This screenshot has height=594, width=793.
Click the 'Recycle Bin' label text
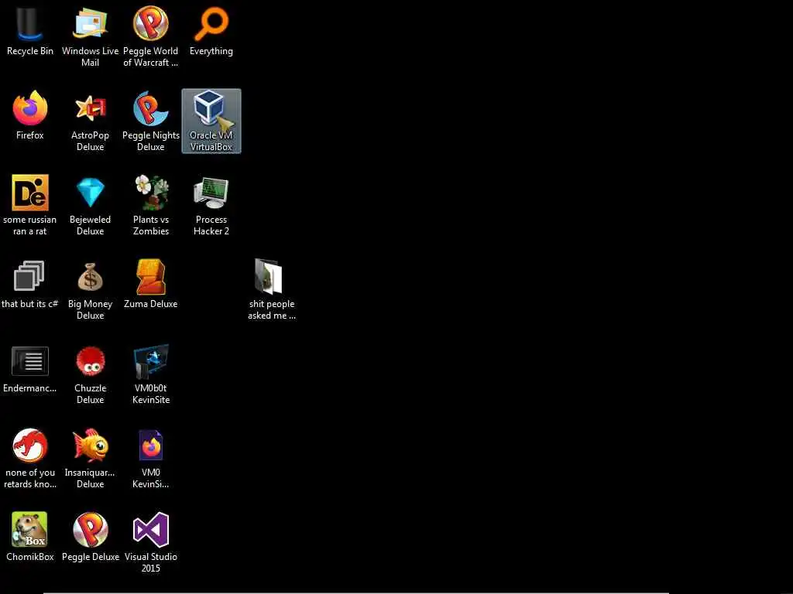30,51
